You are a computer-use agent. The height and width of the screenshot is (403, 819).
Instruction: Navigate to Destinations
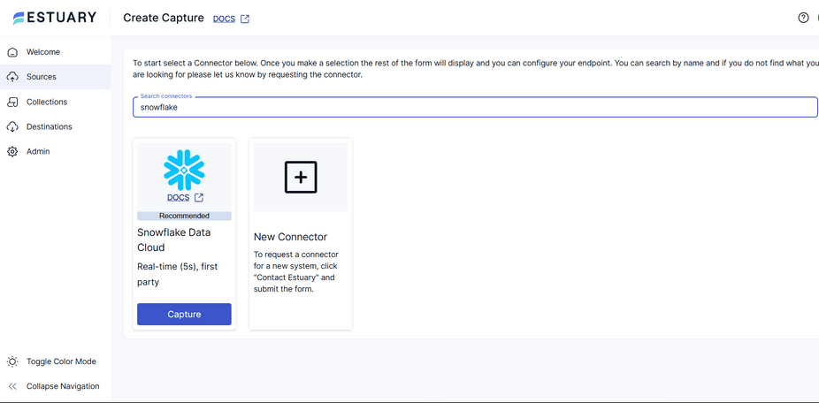tap(50, 126)
